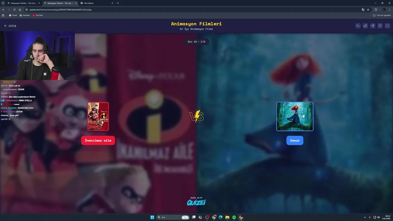Close the first Animasyon Filmleri tab
This screenshot has height=221, width=393.
pos(39,3)
